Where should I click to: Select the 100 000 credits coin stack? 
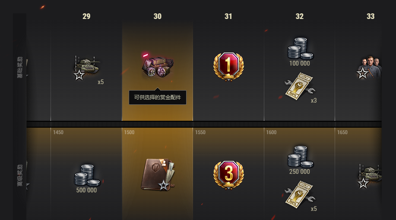(300, 48)
